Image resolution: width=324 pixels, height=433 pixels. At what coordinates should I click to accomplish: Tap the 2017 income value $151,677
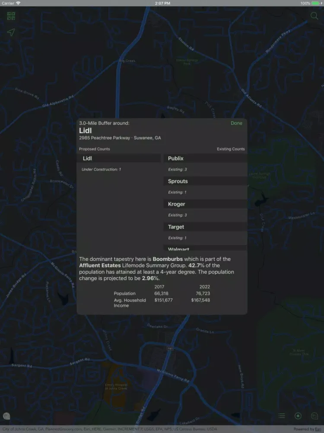tap(163, 300)
